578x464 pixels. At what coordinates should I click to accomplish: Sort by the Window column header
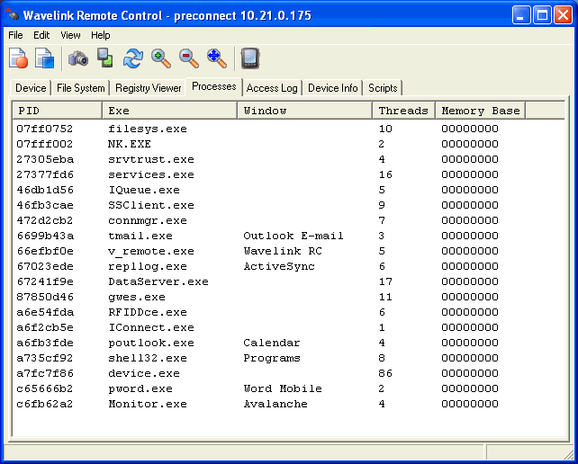point(304,111)
